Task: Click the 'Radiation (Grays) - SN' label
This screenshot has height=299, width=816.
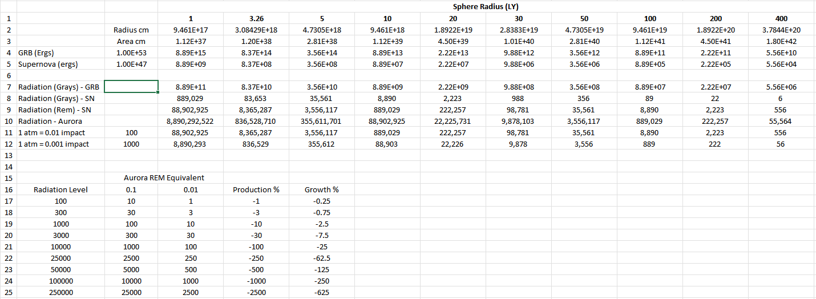Action: click(60, 98)
